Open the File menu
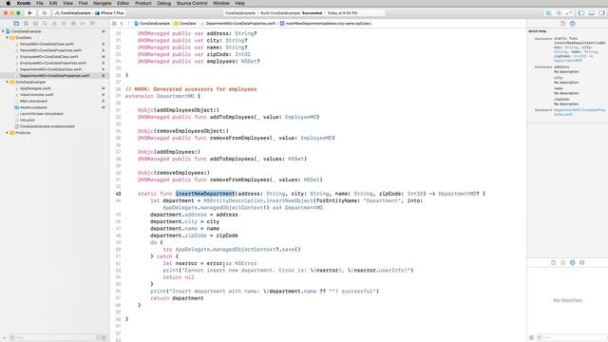The image size is (608, 342). (x=40, y=3)
